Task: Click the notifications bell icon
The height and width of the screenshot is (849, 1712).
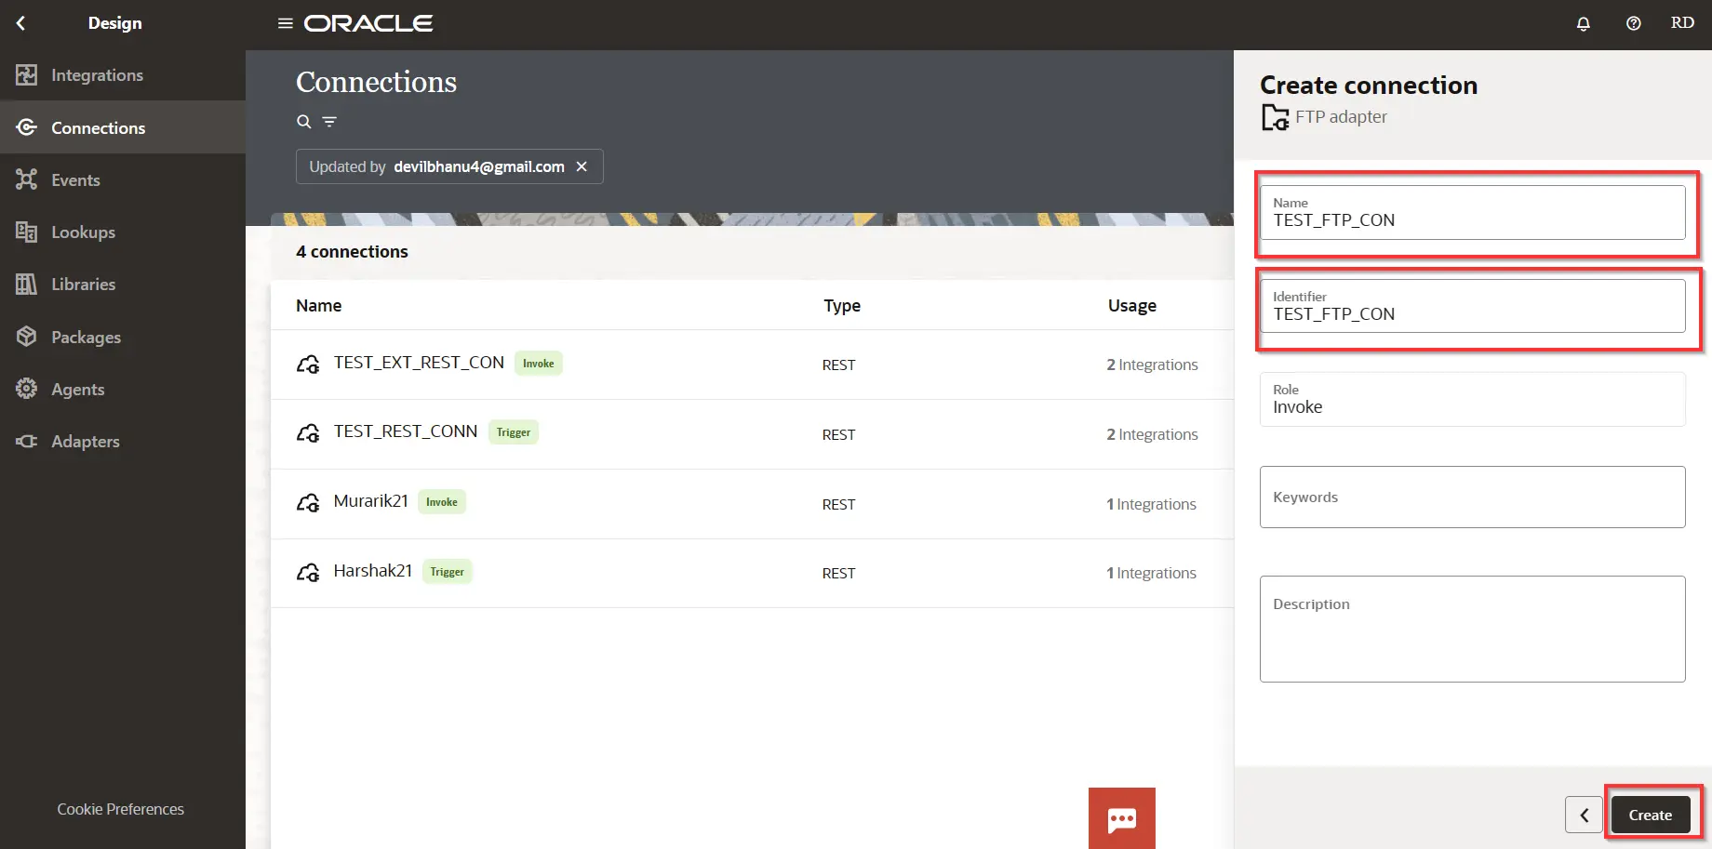Action: [1583, 23]
